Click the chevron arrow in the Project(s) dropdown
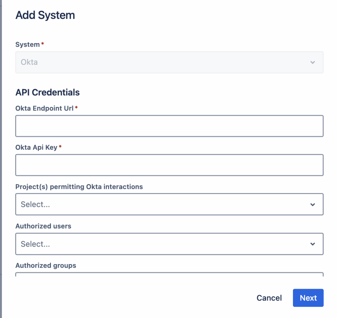 point(312,205)
